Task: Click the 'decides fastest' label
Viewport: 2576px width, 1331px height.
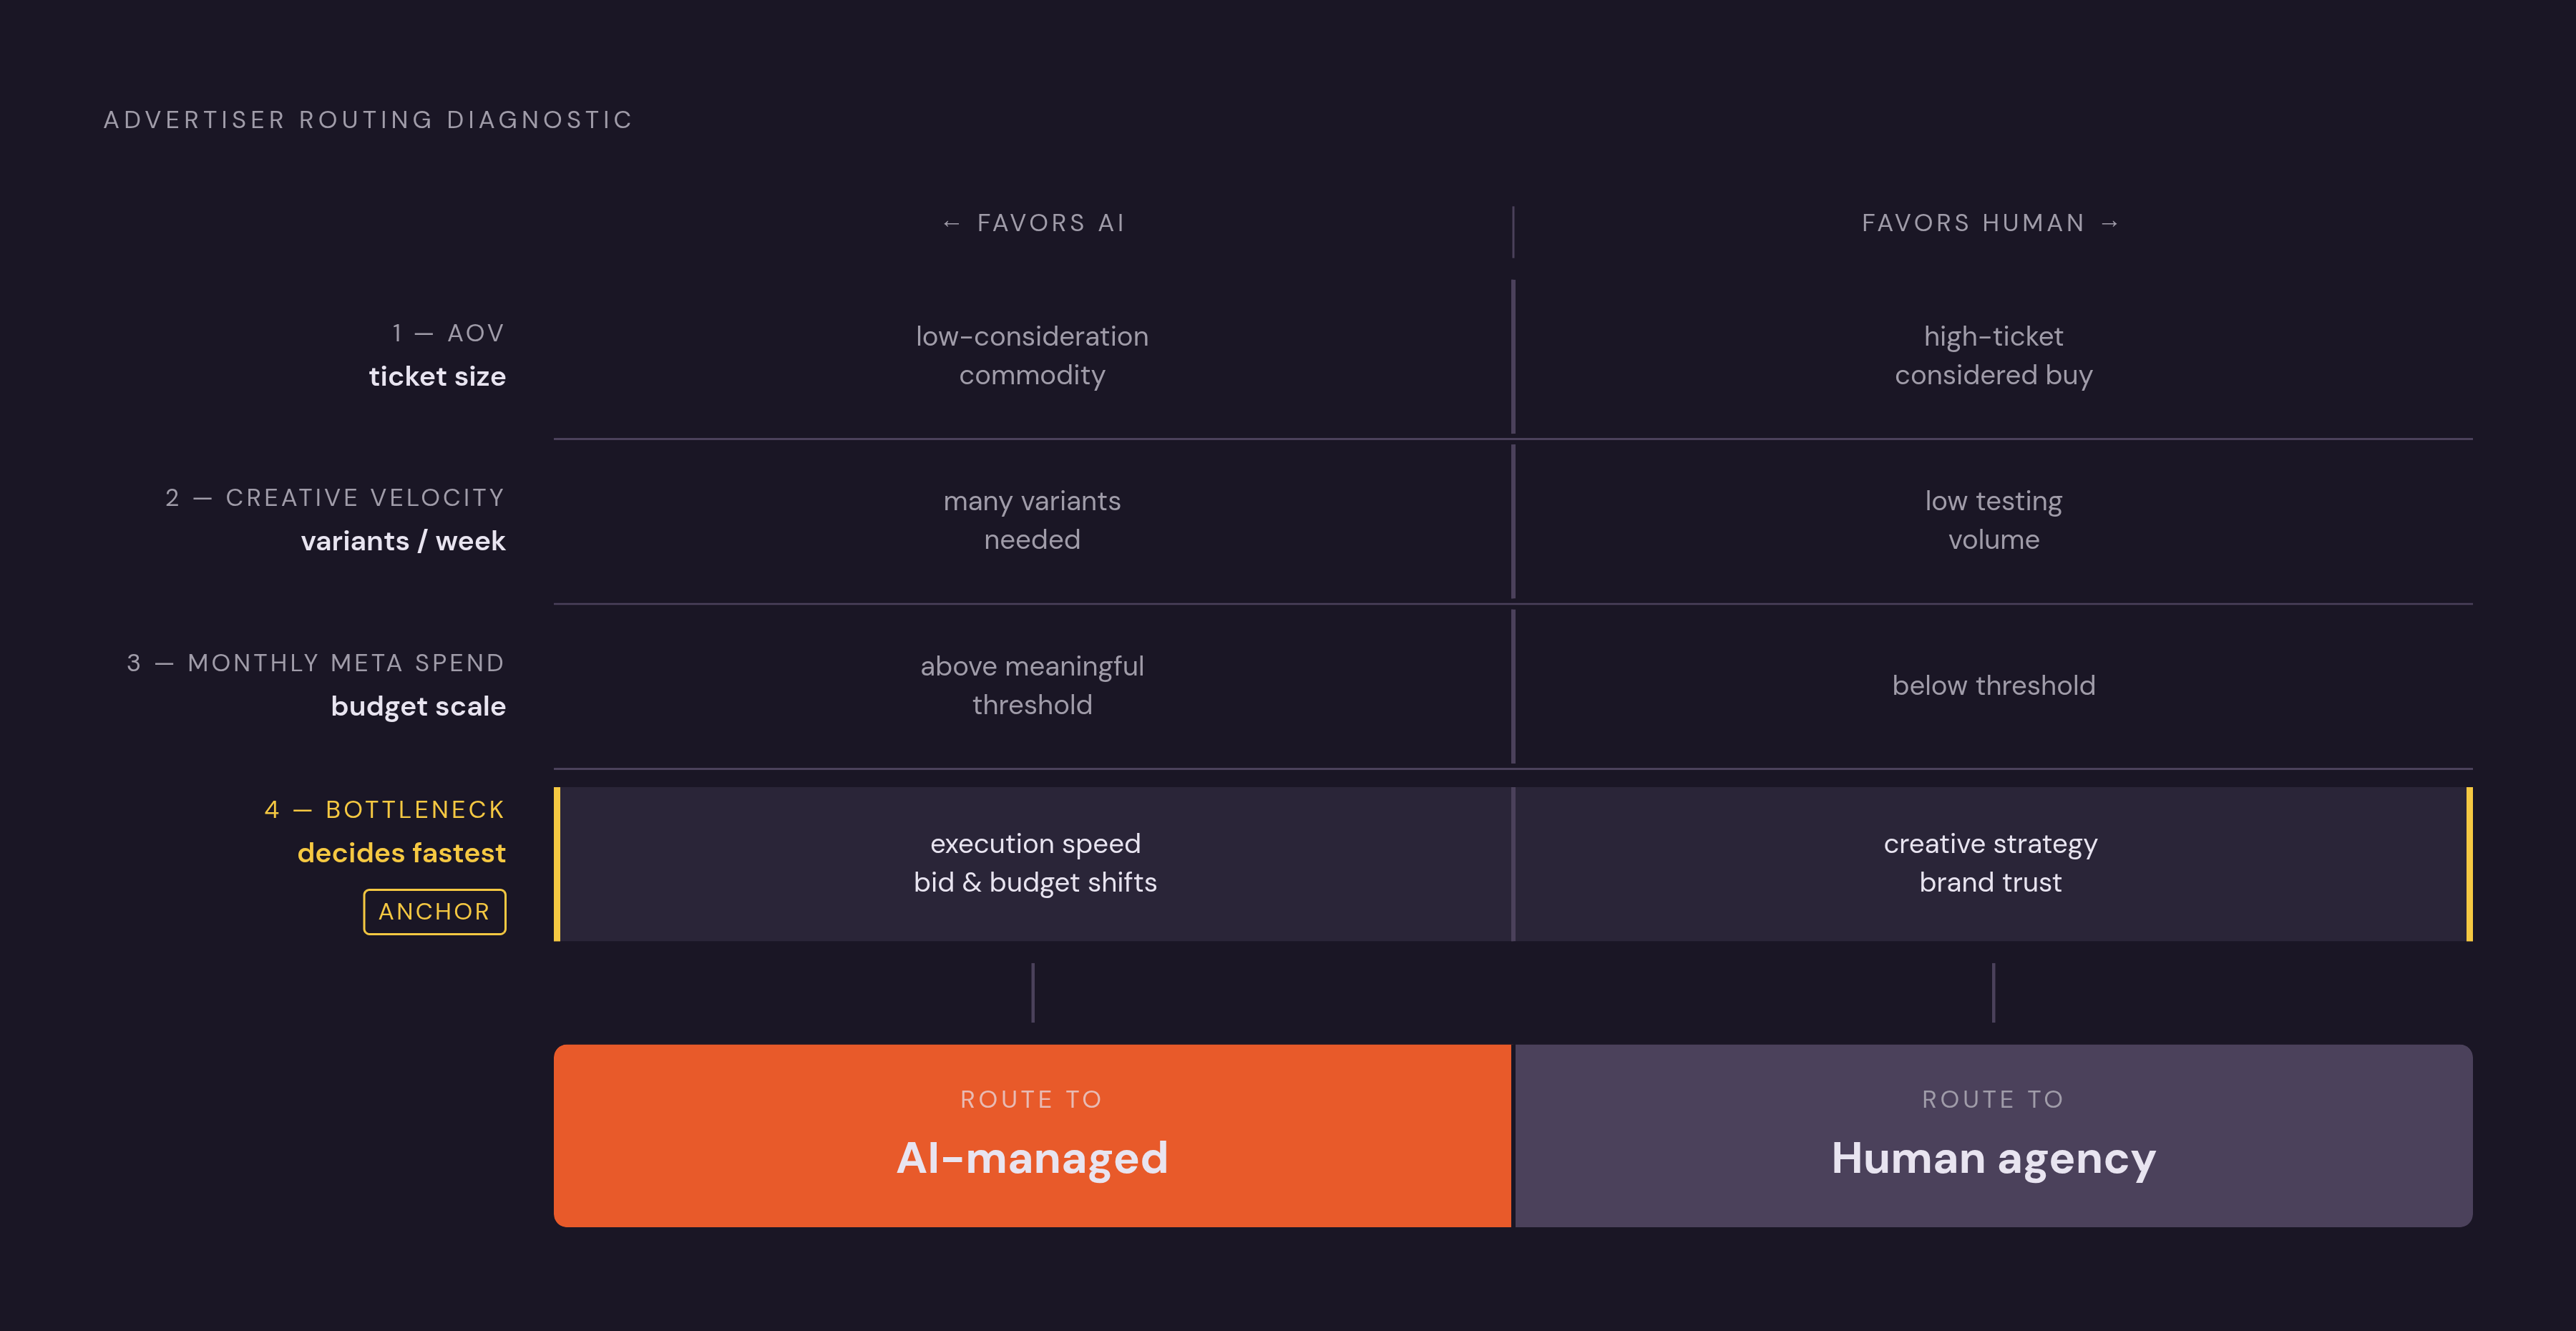Action: click(x=401, y=853)
